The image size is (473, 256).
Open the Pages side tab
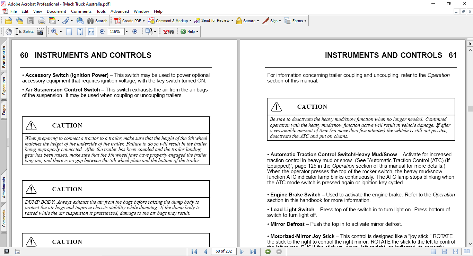coord(4,110)
